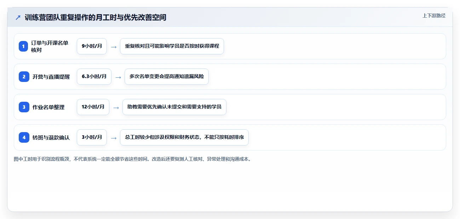Click the arrow after 12小时/月
460x219 pixels.
(116, 107)
